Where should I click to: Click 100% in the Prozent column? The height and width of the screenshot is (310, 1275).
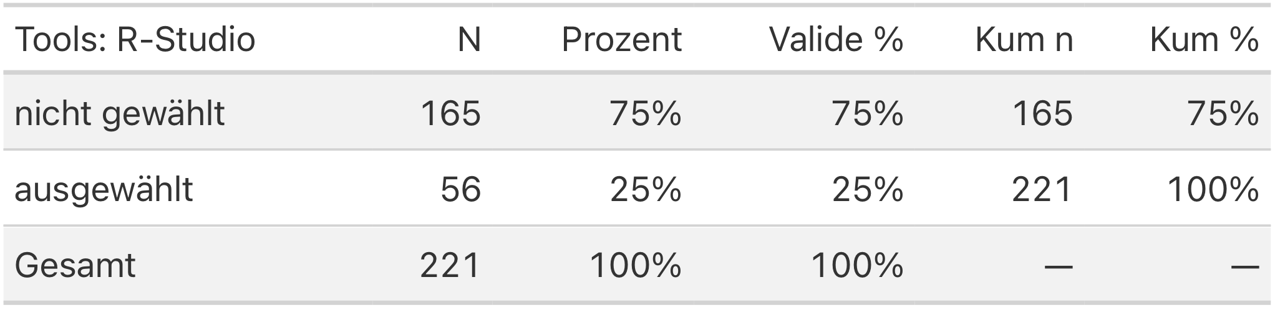635,265
